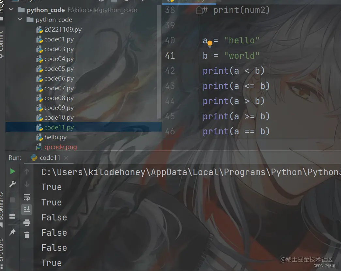Click the Python interpreter path in console

[191, 172]
